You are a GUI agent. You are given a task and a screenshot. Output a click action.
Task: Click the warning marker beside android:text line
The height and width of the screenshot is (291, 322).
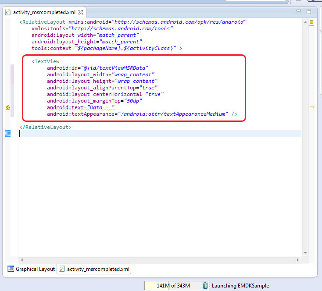click(x=7, y=107)
